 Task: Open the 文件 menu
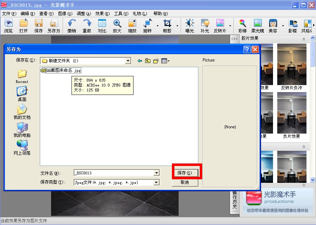coord(9,14)
